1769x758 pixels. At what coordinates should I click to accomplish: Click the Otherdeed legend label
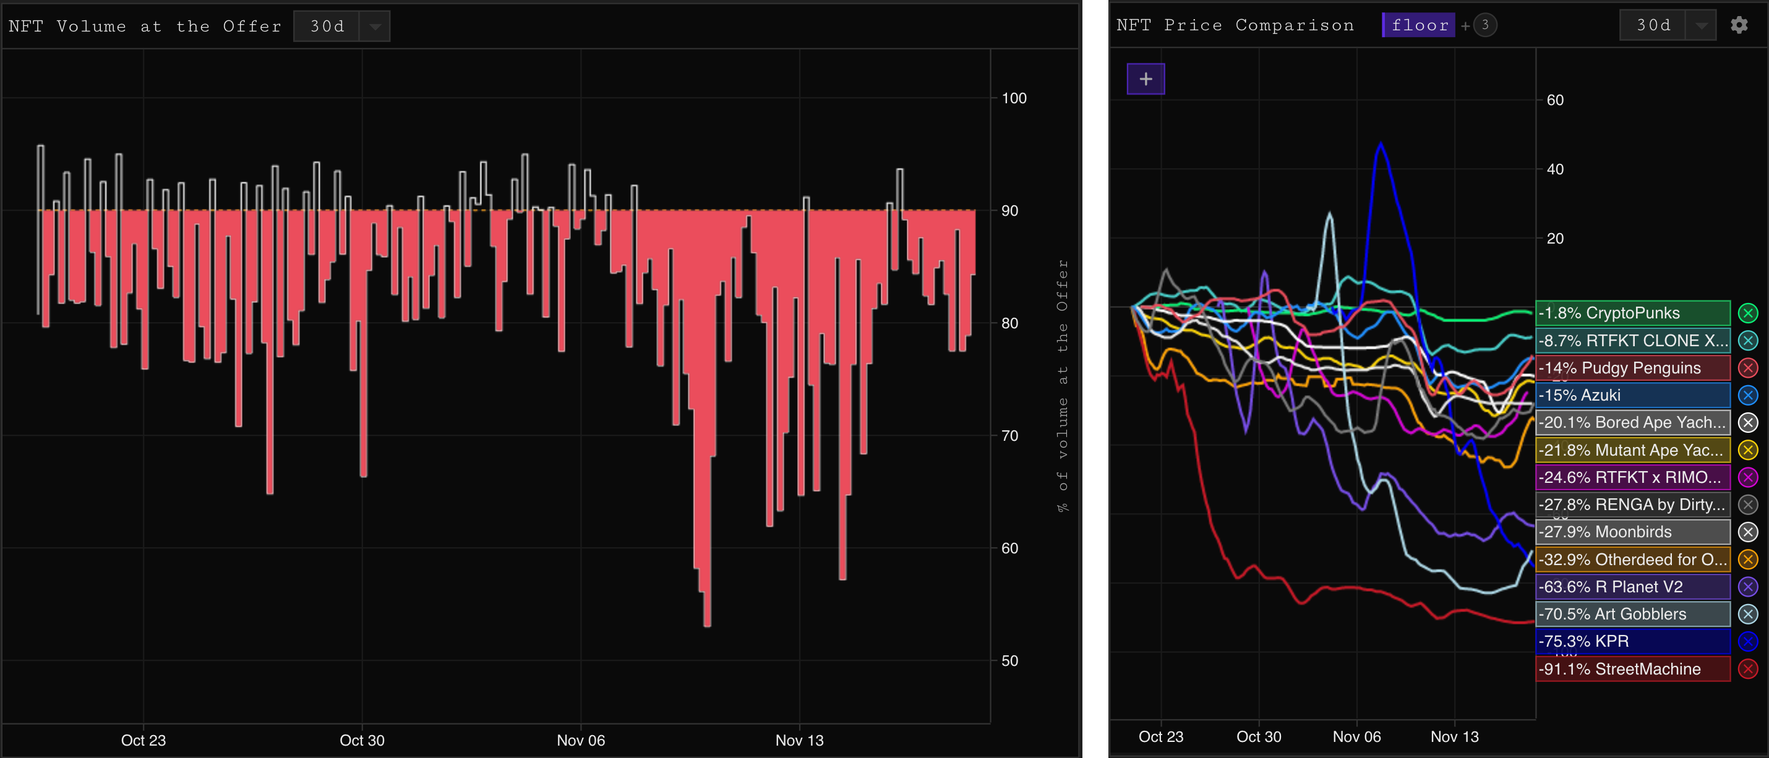(1632, 560)
